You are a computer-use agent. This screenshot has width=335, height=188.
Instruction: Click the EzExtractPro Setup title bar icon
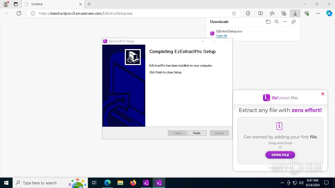(x=105, y=41)
